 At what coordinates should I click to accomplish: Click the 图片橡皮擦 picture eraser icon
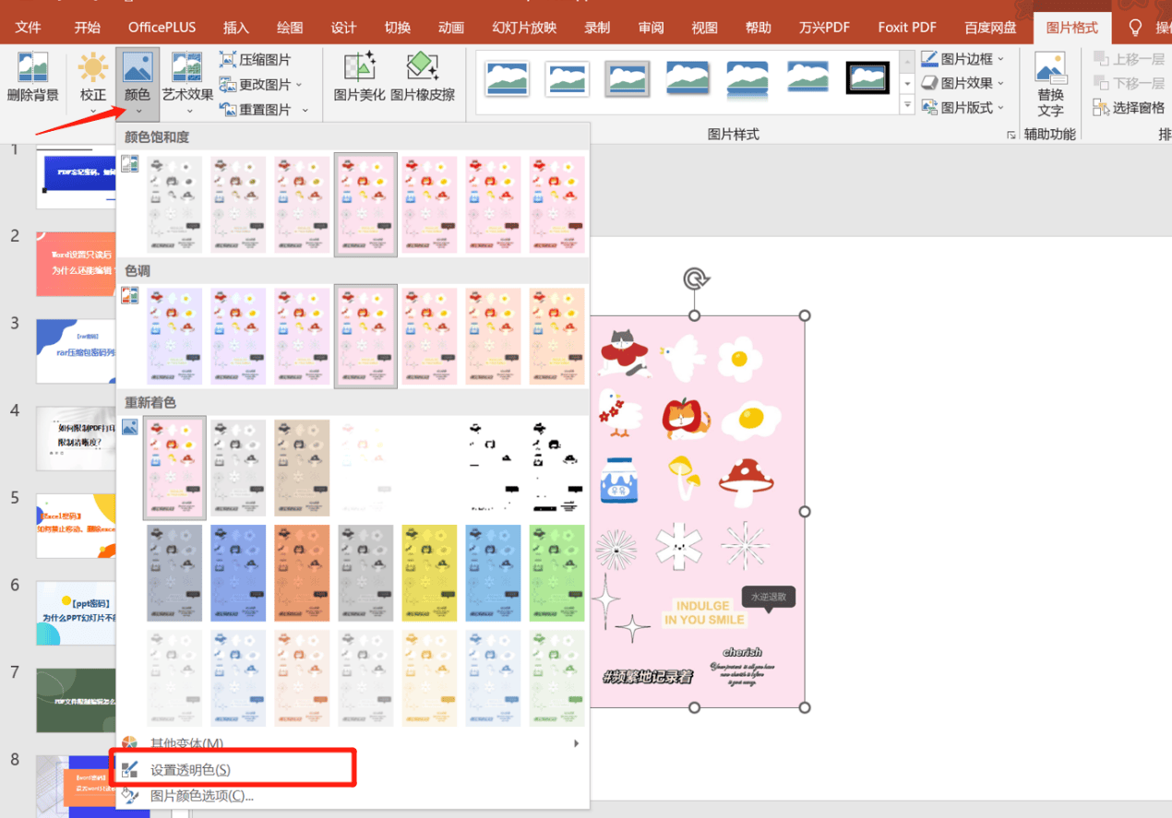coord(422,68)
